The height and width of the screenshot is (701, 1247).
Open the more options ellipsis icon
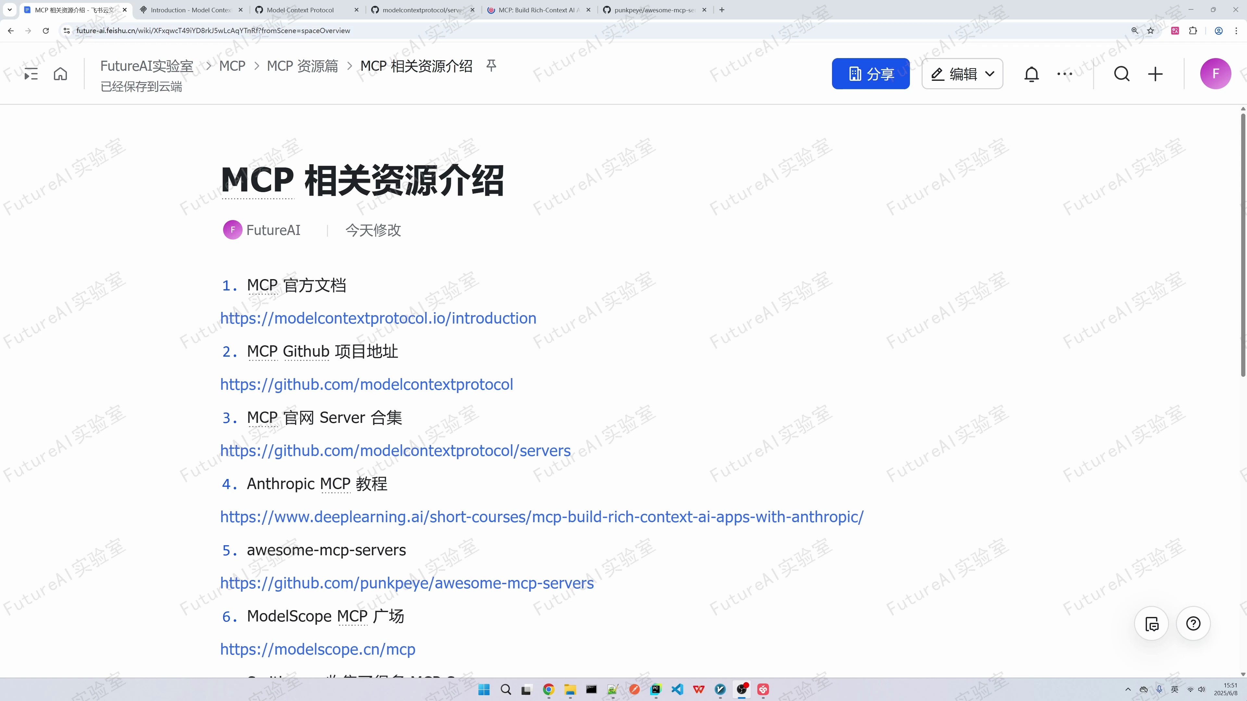click(1064, 74)
